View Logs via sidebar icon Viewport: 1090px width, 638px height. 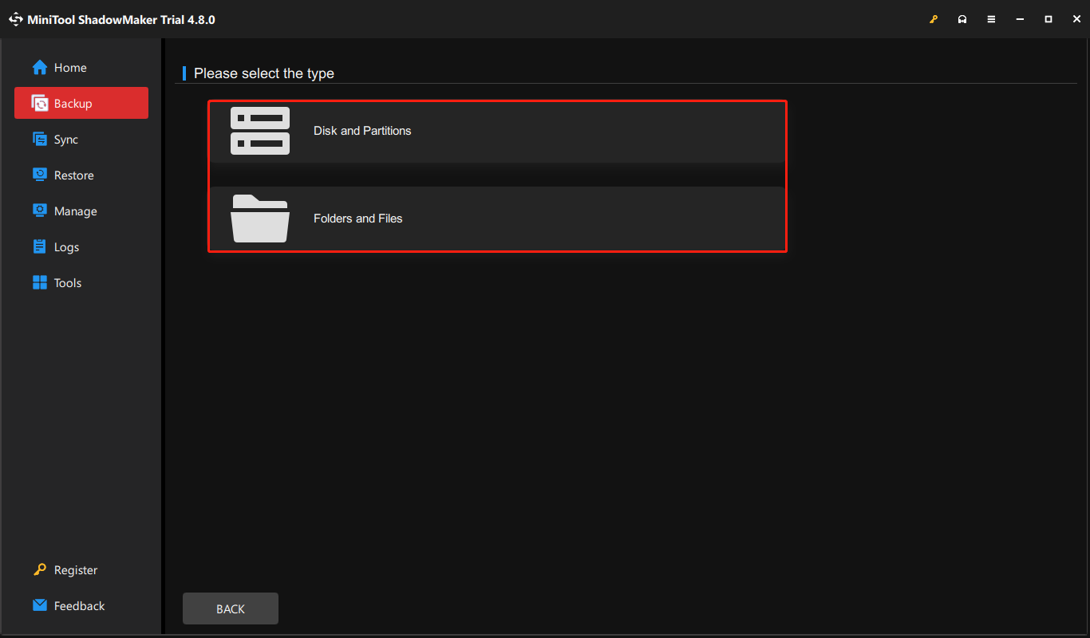39,246
